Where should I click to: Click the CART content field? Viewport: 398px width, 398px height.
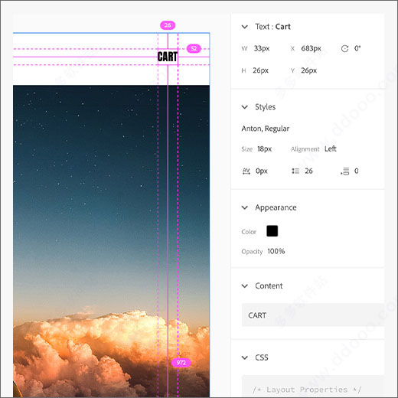[313, 315]
